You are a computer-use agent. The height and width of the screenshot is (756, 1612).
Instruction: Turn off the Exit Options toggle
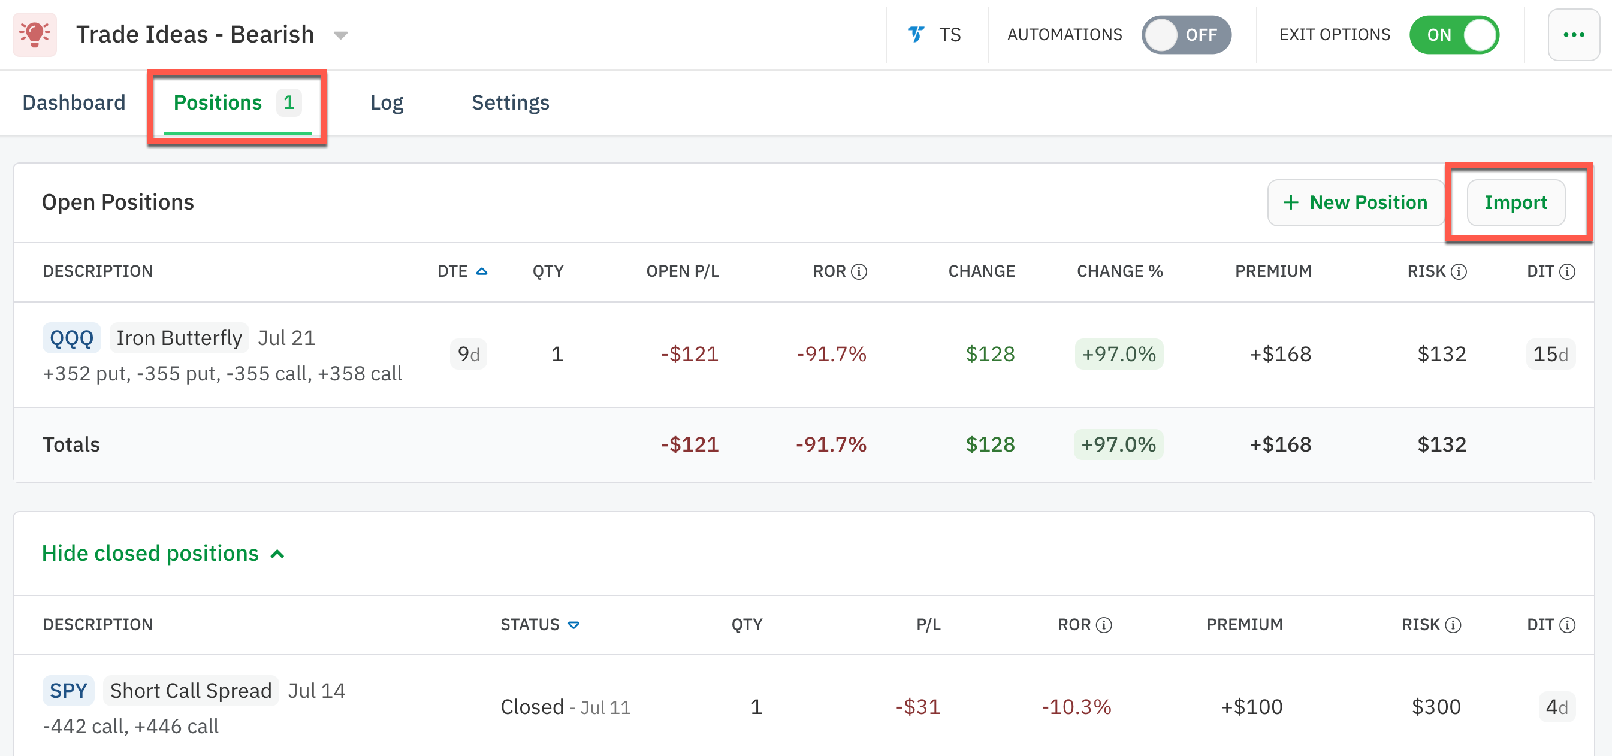[x=1454, y=35]
